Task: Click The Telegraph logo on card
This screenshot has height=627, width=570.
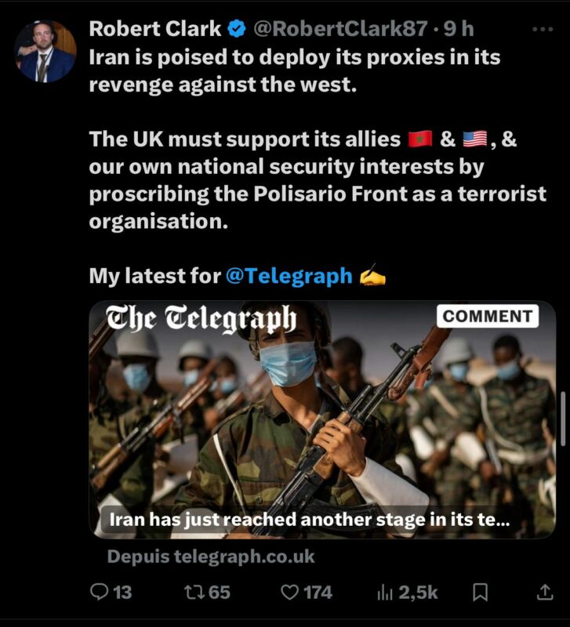Action: 201,319
